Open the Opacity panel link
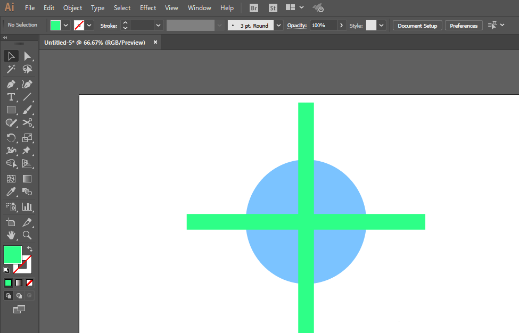 click(297, 26)
